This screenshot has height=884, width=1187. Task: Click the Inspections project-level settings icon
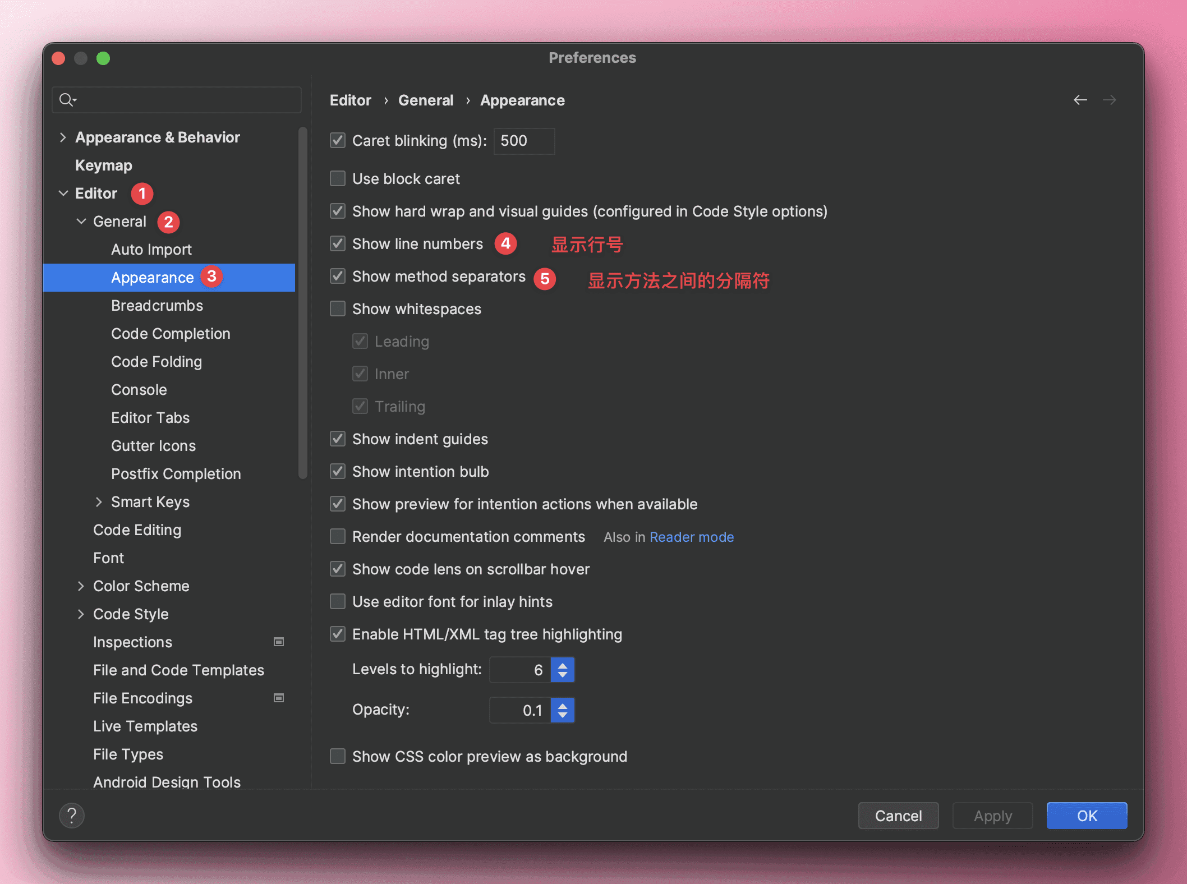(278, 642)
